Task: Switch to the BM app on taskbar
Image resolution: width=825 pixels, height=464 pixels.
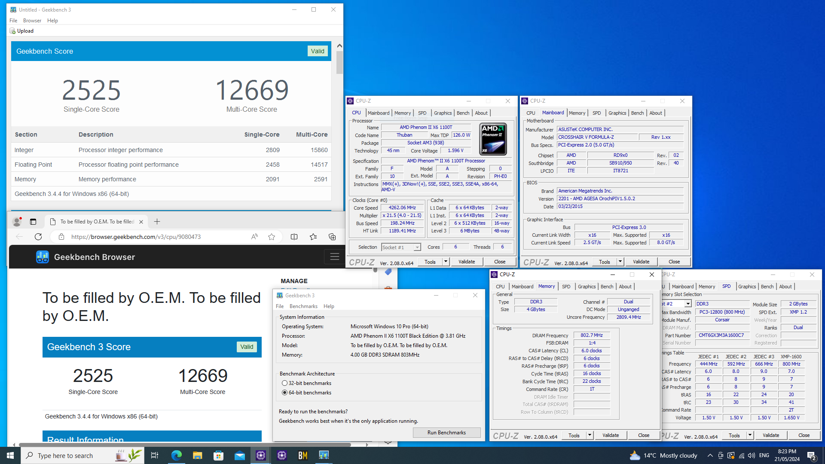Action: click(303, 455)
